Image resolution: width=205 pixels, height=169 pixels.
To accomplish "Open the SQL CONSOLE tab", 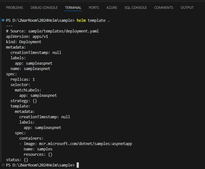I will point(136,8).
